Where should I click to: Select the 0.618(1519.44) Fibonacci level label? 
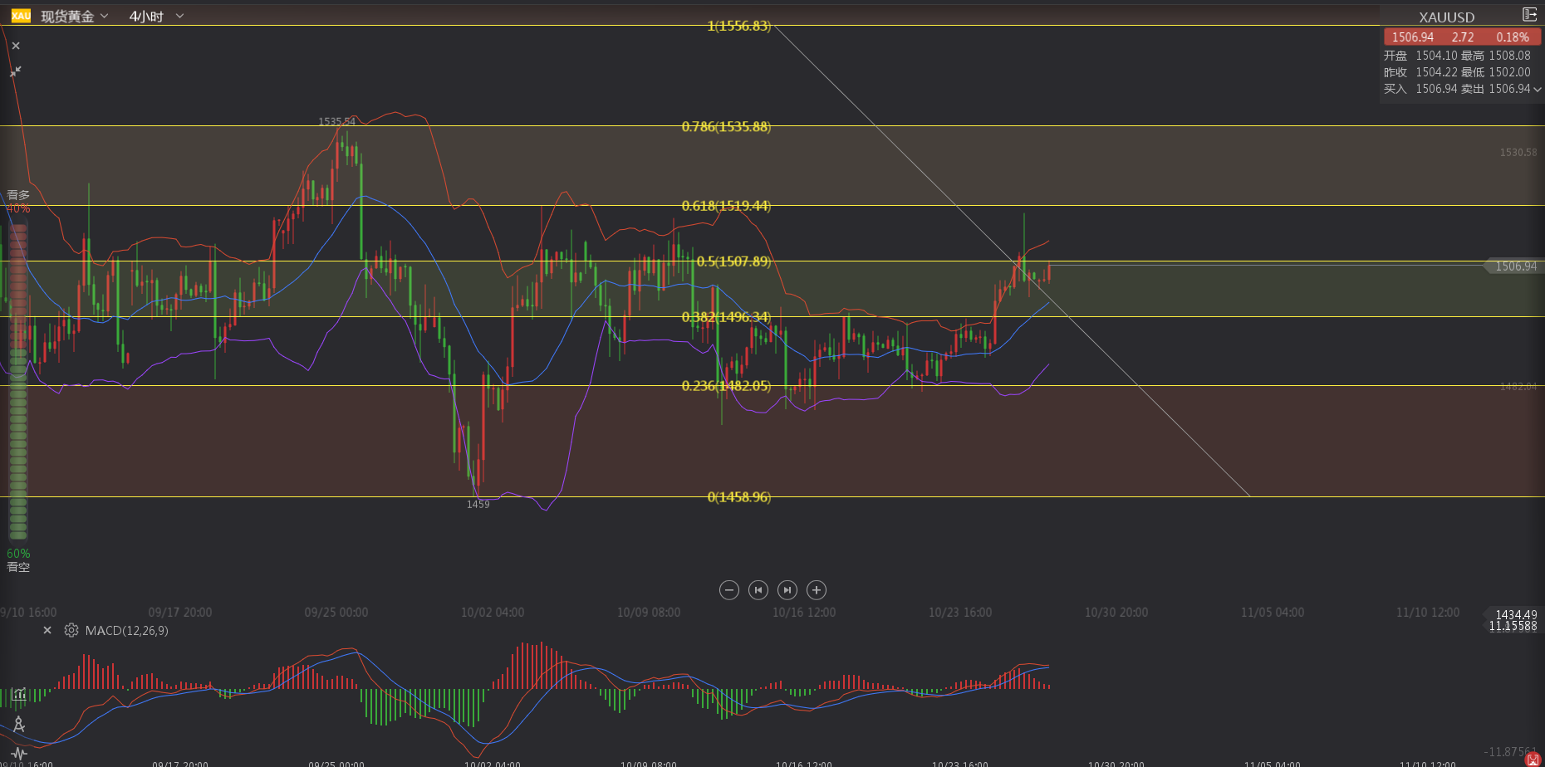pyautogui.click(x=726, y=206)
